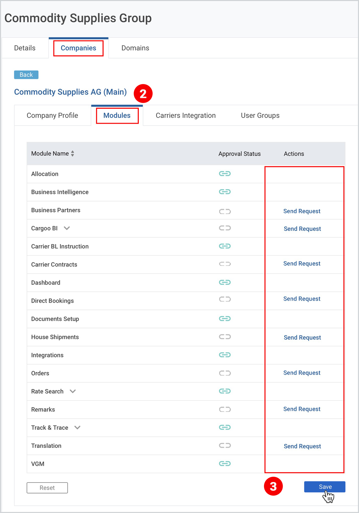The width and height of the screenshot is (359, 513).
Task: Click the Direct Bookings module name
Action: (x=52, y=301)
